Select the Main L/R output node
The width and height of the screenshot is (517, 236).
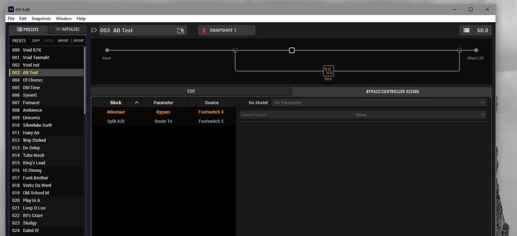[x=476, y=50]
